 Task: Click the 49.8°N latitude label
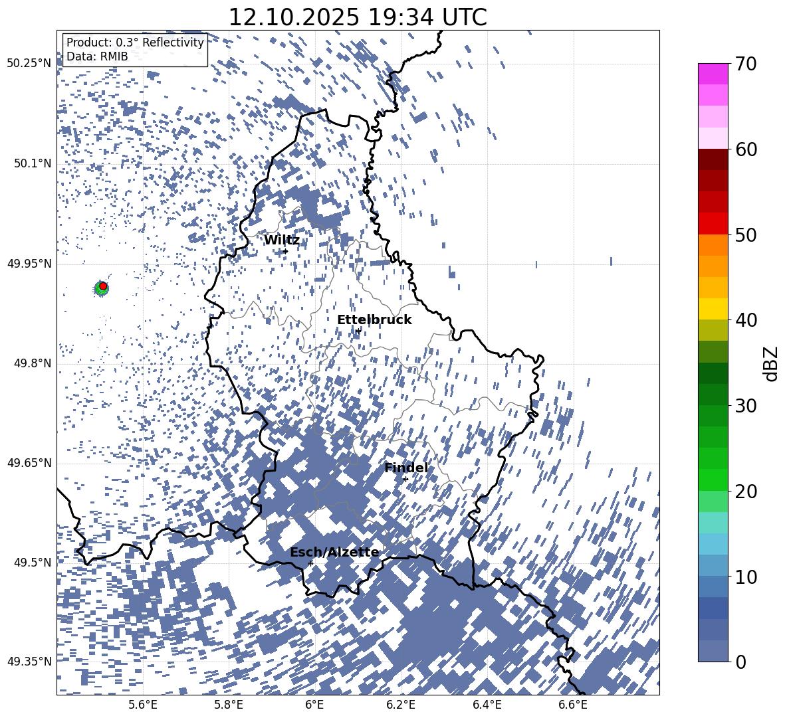point(33,363)
